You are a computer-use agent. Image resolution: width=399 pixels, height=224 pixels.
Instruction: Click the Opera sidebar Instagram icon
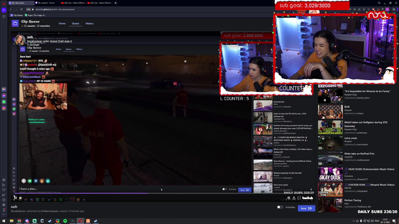[4, 108]
